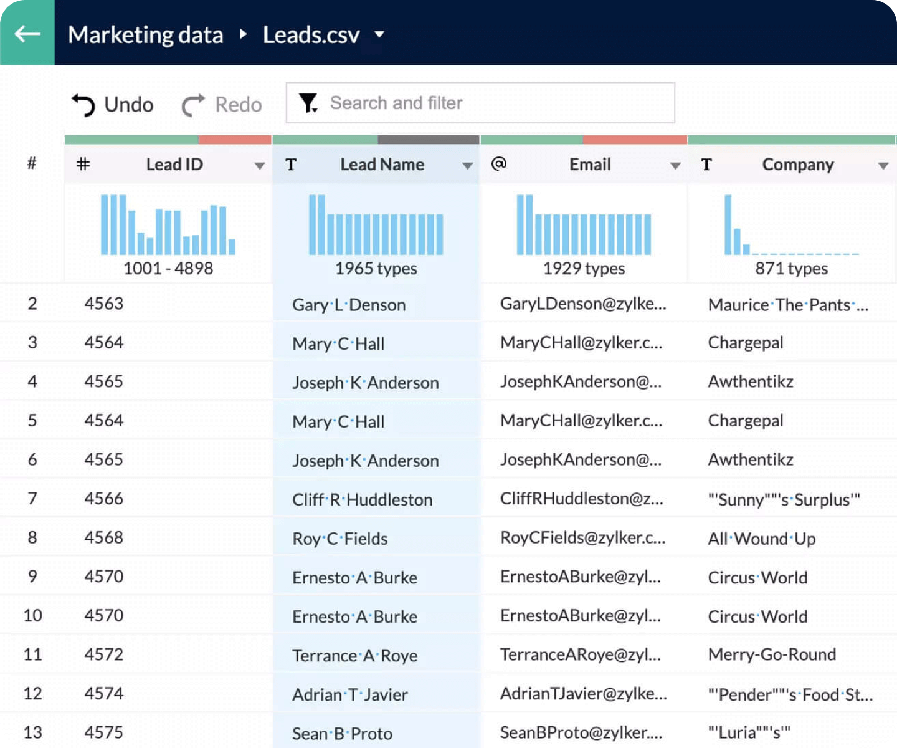
Task: Select Circus World in row 10
Action: [x=792, y=616]
